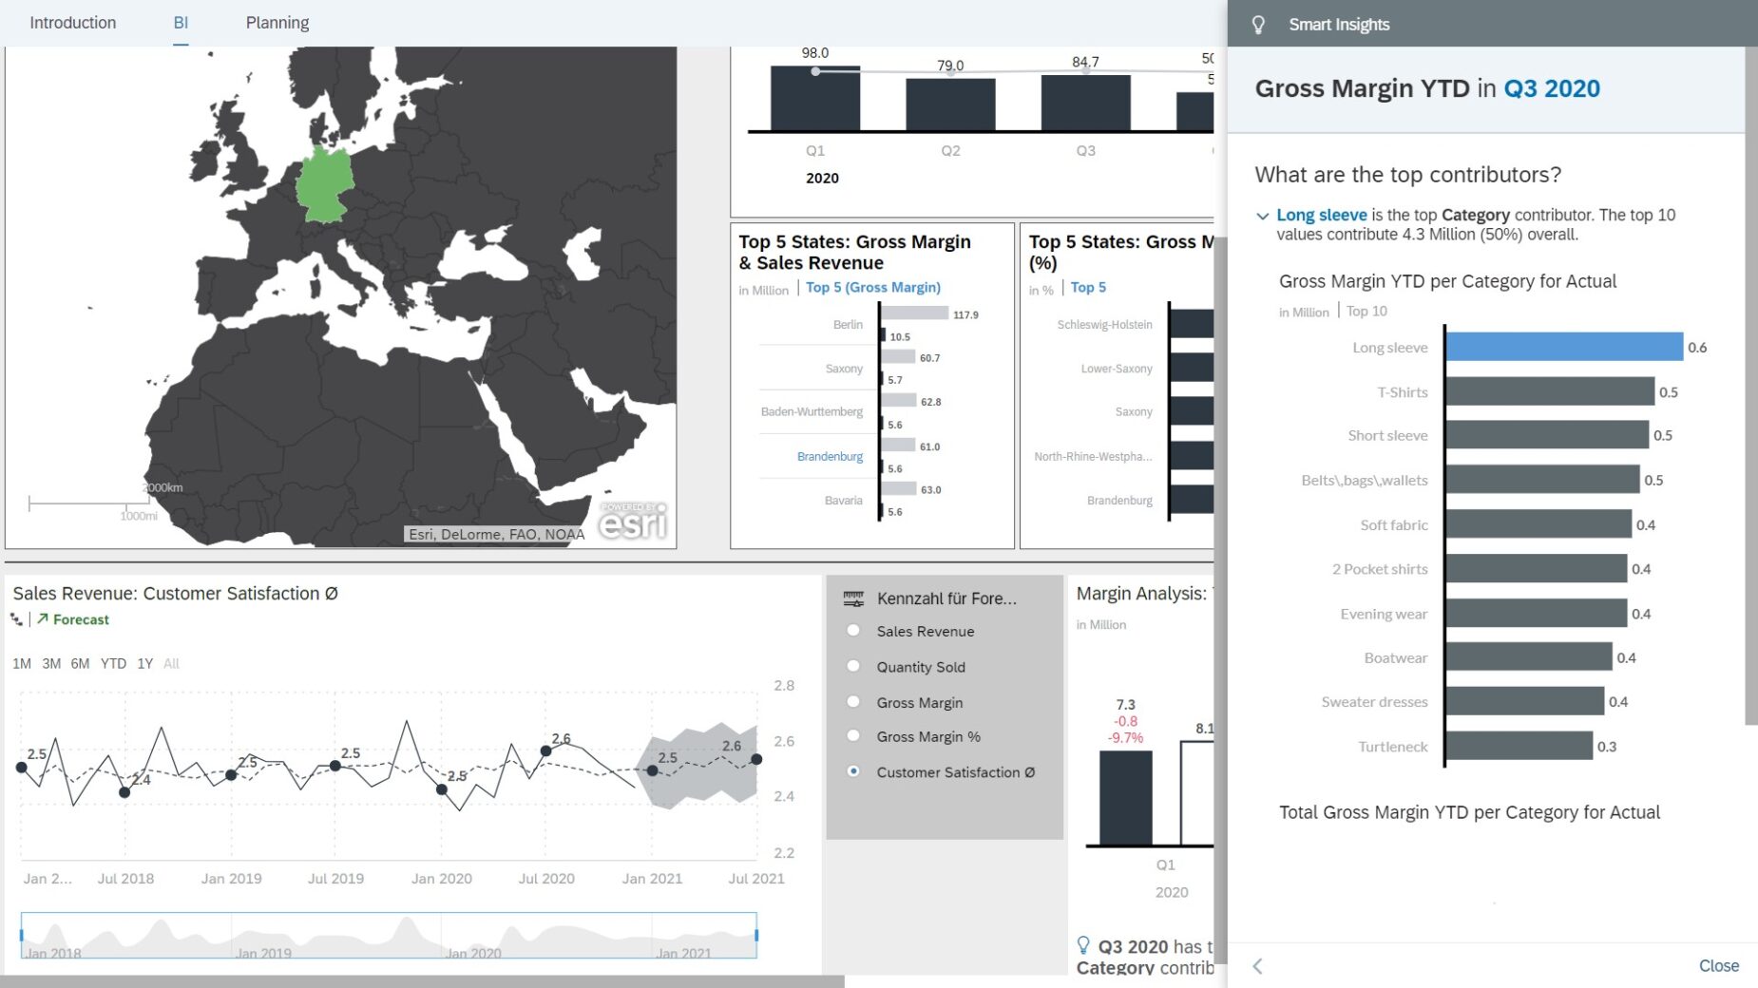This screenshot has height=988, width=1758.
Task: Click the hierarchy icon under Sales Revenue title
Action: coord(16,619)
